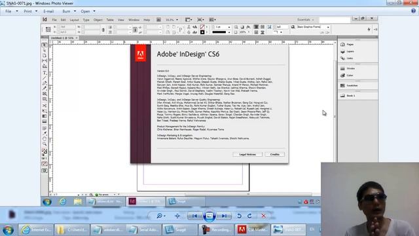
Task: Click the Actual size button in Photo Viewer
Action: 177,216
